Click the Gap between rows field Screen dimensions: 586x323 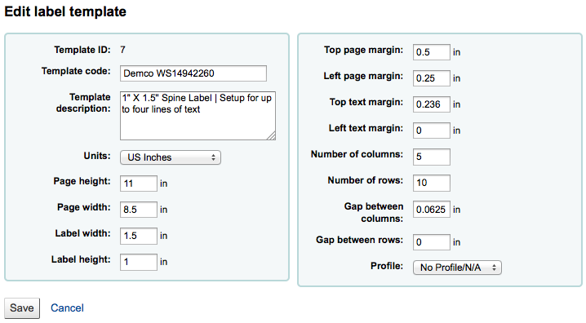432,242
